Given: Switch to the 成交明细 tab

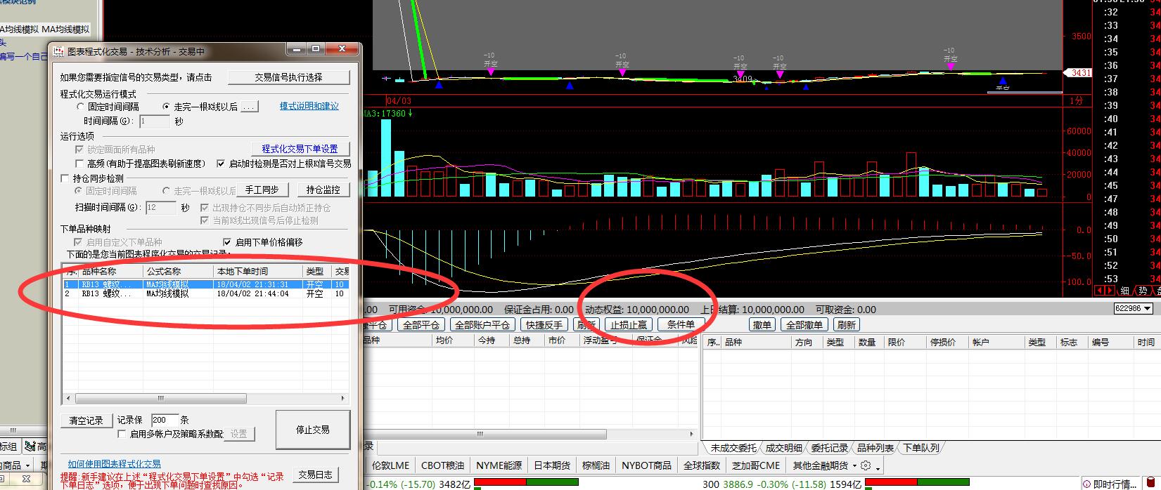Looking at the screenshot, I should (783, 448).
